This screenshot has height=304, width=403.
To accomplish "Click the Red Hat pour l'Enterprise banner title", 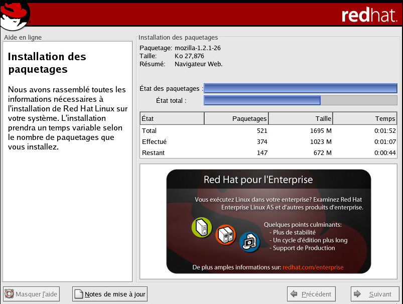I will tap(258, 180).
